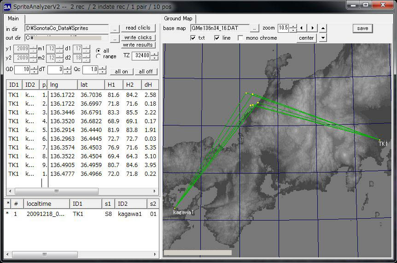397x263 pixels.
Task: Click the TZ spinner control
Action: click(154, 56)
